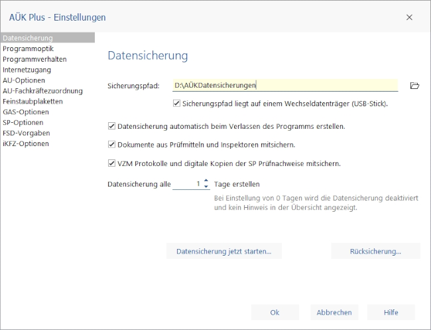Start backup with Datensicherung jetzt starten
The height and width of the screenshot is (330, 431).
(223, 251)
